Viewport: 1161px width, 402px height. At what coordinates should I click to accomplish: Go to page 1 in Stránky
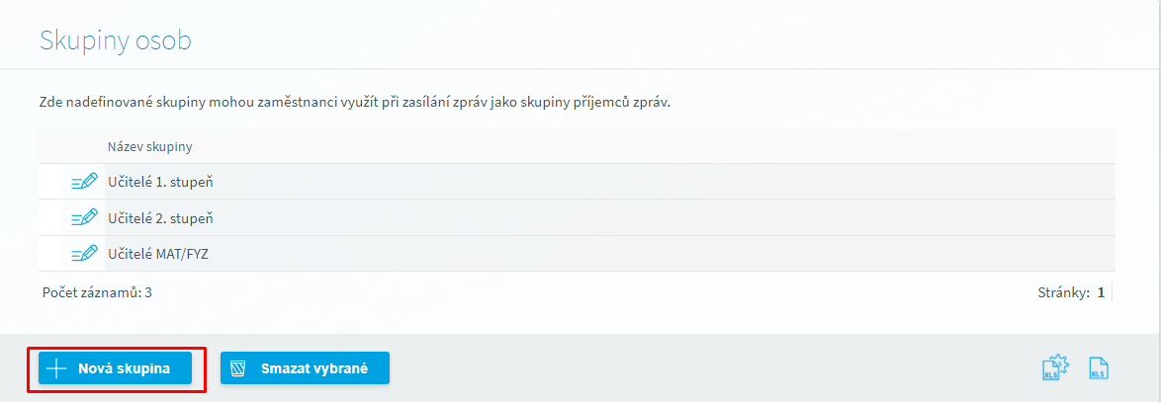1101,292
